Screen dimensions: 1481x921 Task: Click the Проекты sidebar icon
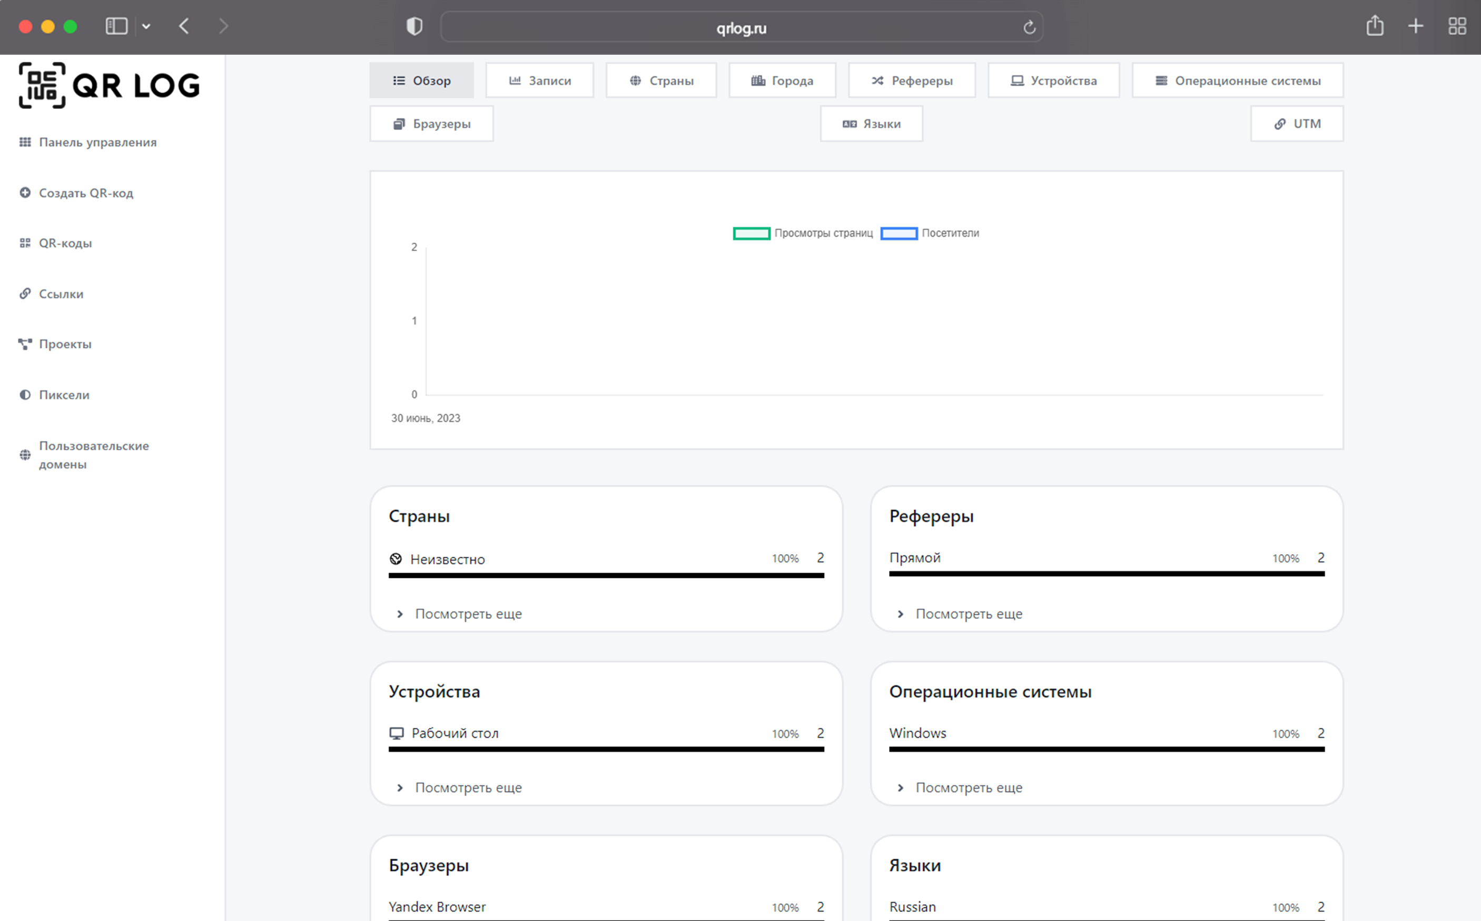pyautogui.click(x=25, y=344)
